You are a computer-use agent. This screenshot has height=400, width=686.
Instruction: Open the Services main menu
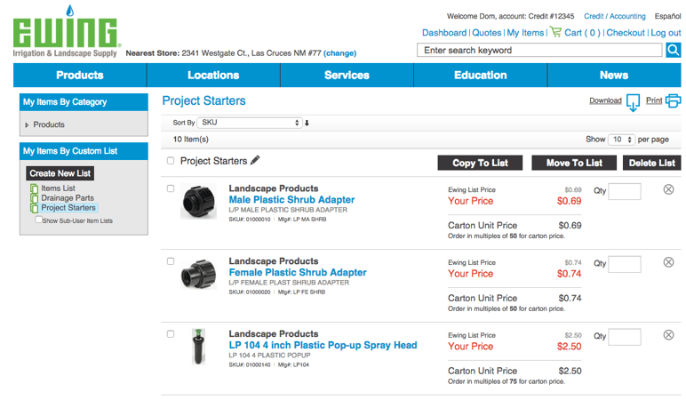click(347, 75)
